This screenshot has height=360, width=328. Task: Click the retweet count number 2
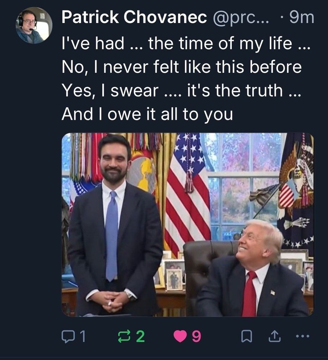pyautogui.click(x=140, y=337)
